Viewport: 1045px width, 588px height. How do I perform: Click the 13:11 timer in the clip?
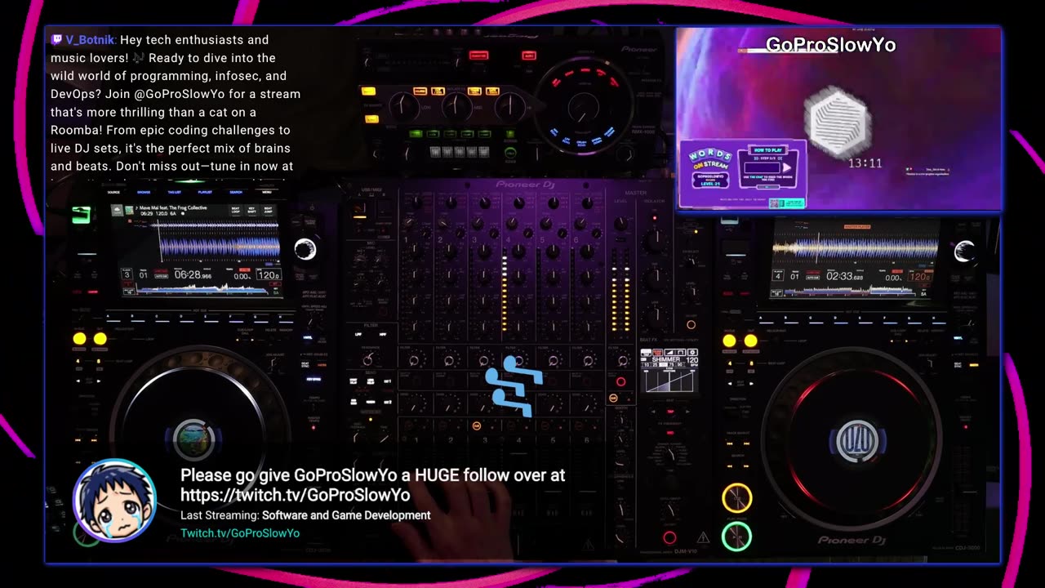pos(865,163)
